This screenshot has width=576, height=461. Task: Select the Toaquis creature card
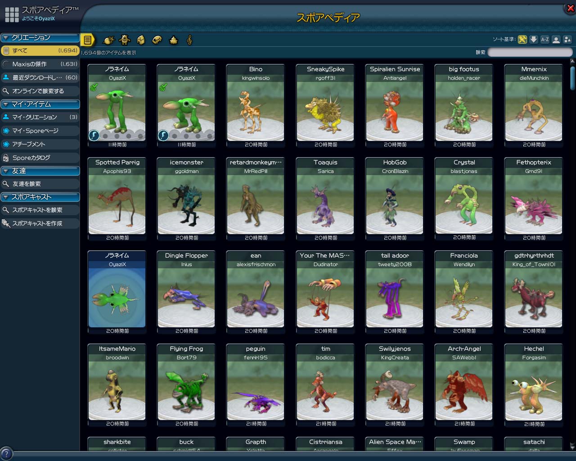[325, 199]
